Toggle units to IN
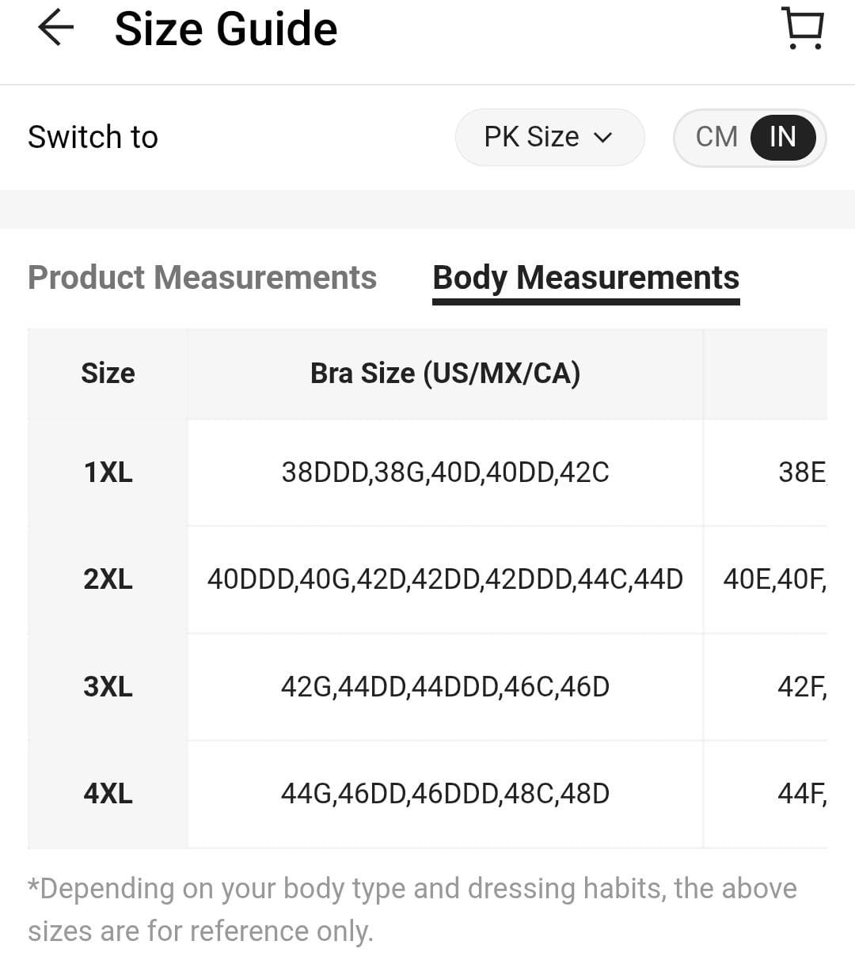Viewport: 855px width, 979px height. coord(782,137)
